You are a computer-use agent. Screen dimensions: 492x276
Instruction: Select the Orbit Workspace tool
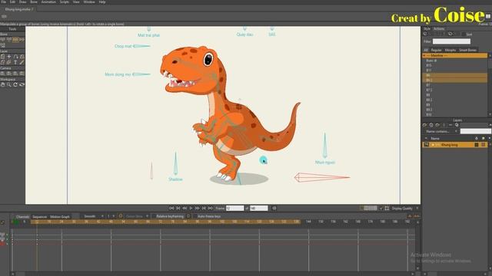point(22,85)
